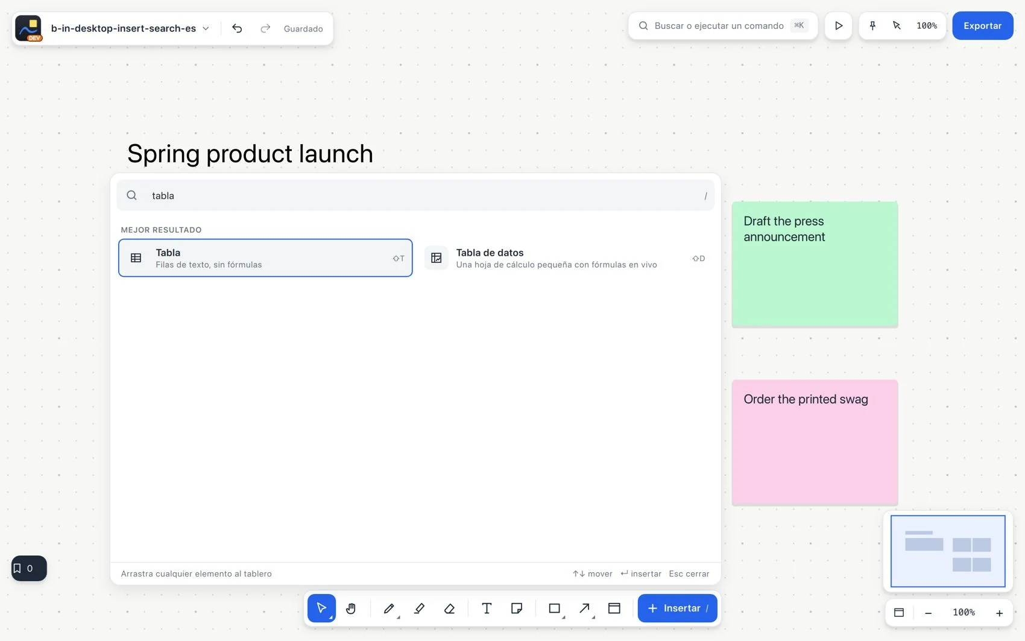Screen dimensions: 1025x641
Task: Click the 'Spring product launch' heading
Action: pyautogui.click(x=250, y=154)
